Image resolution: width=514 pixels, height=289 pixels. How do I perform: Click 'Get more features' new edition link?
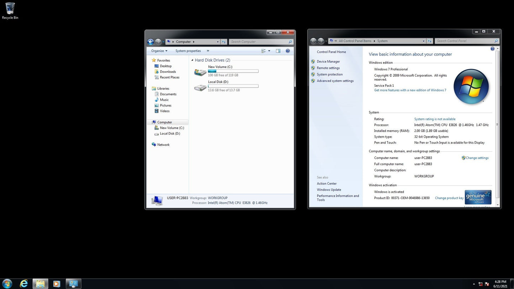point(410,90)
